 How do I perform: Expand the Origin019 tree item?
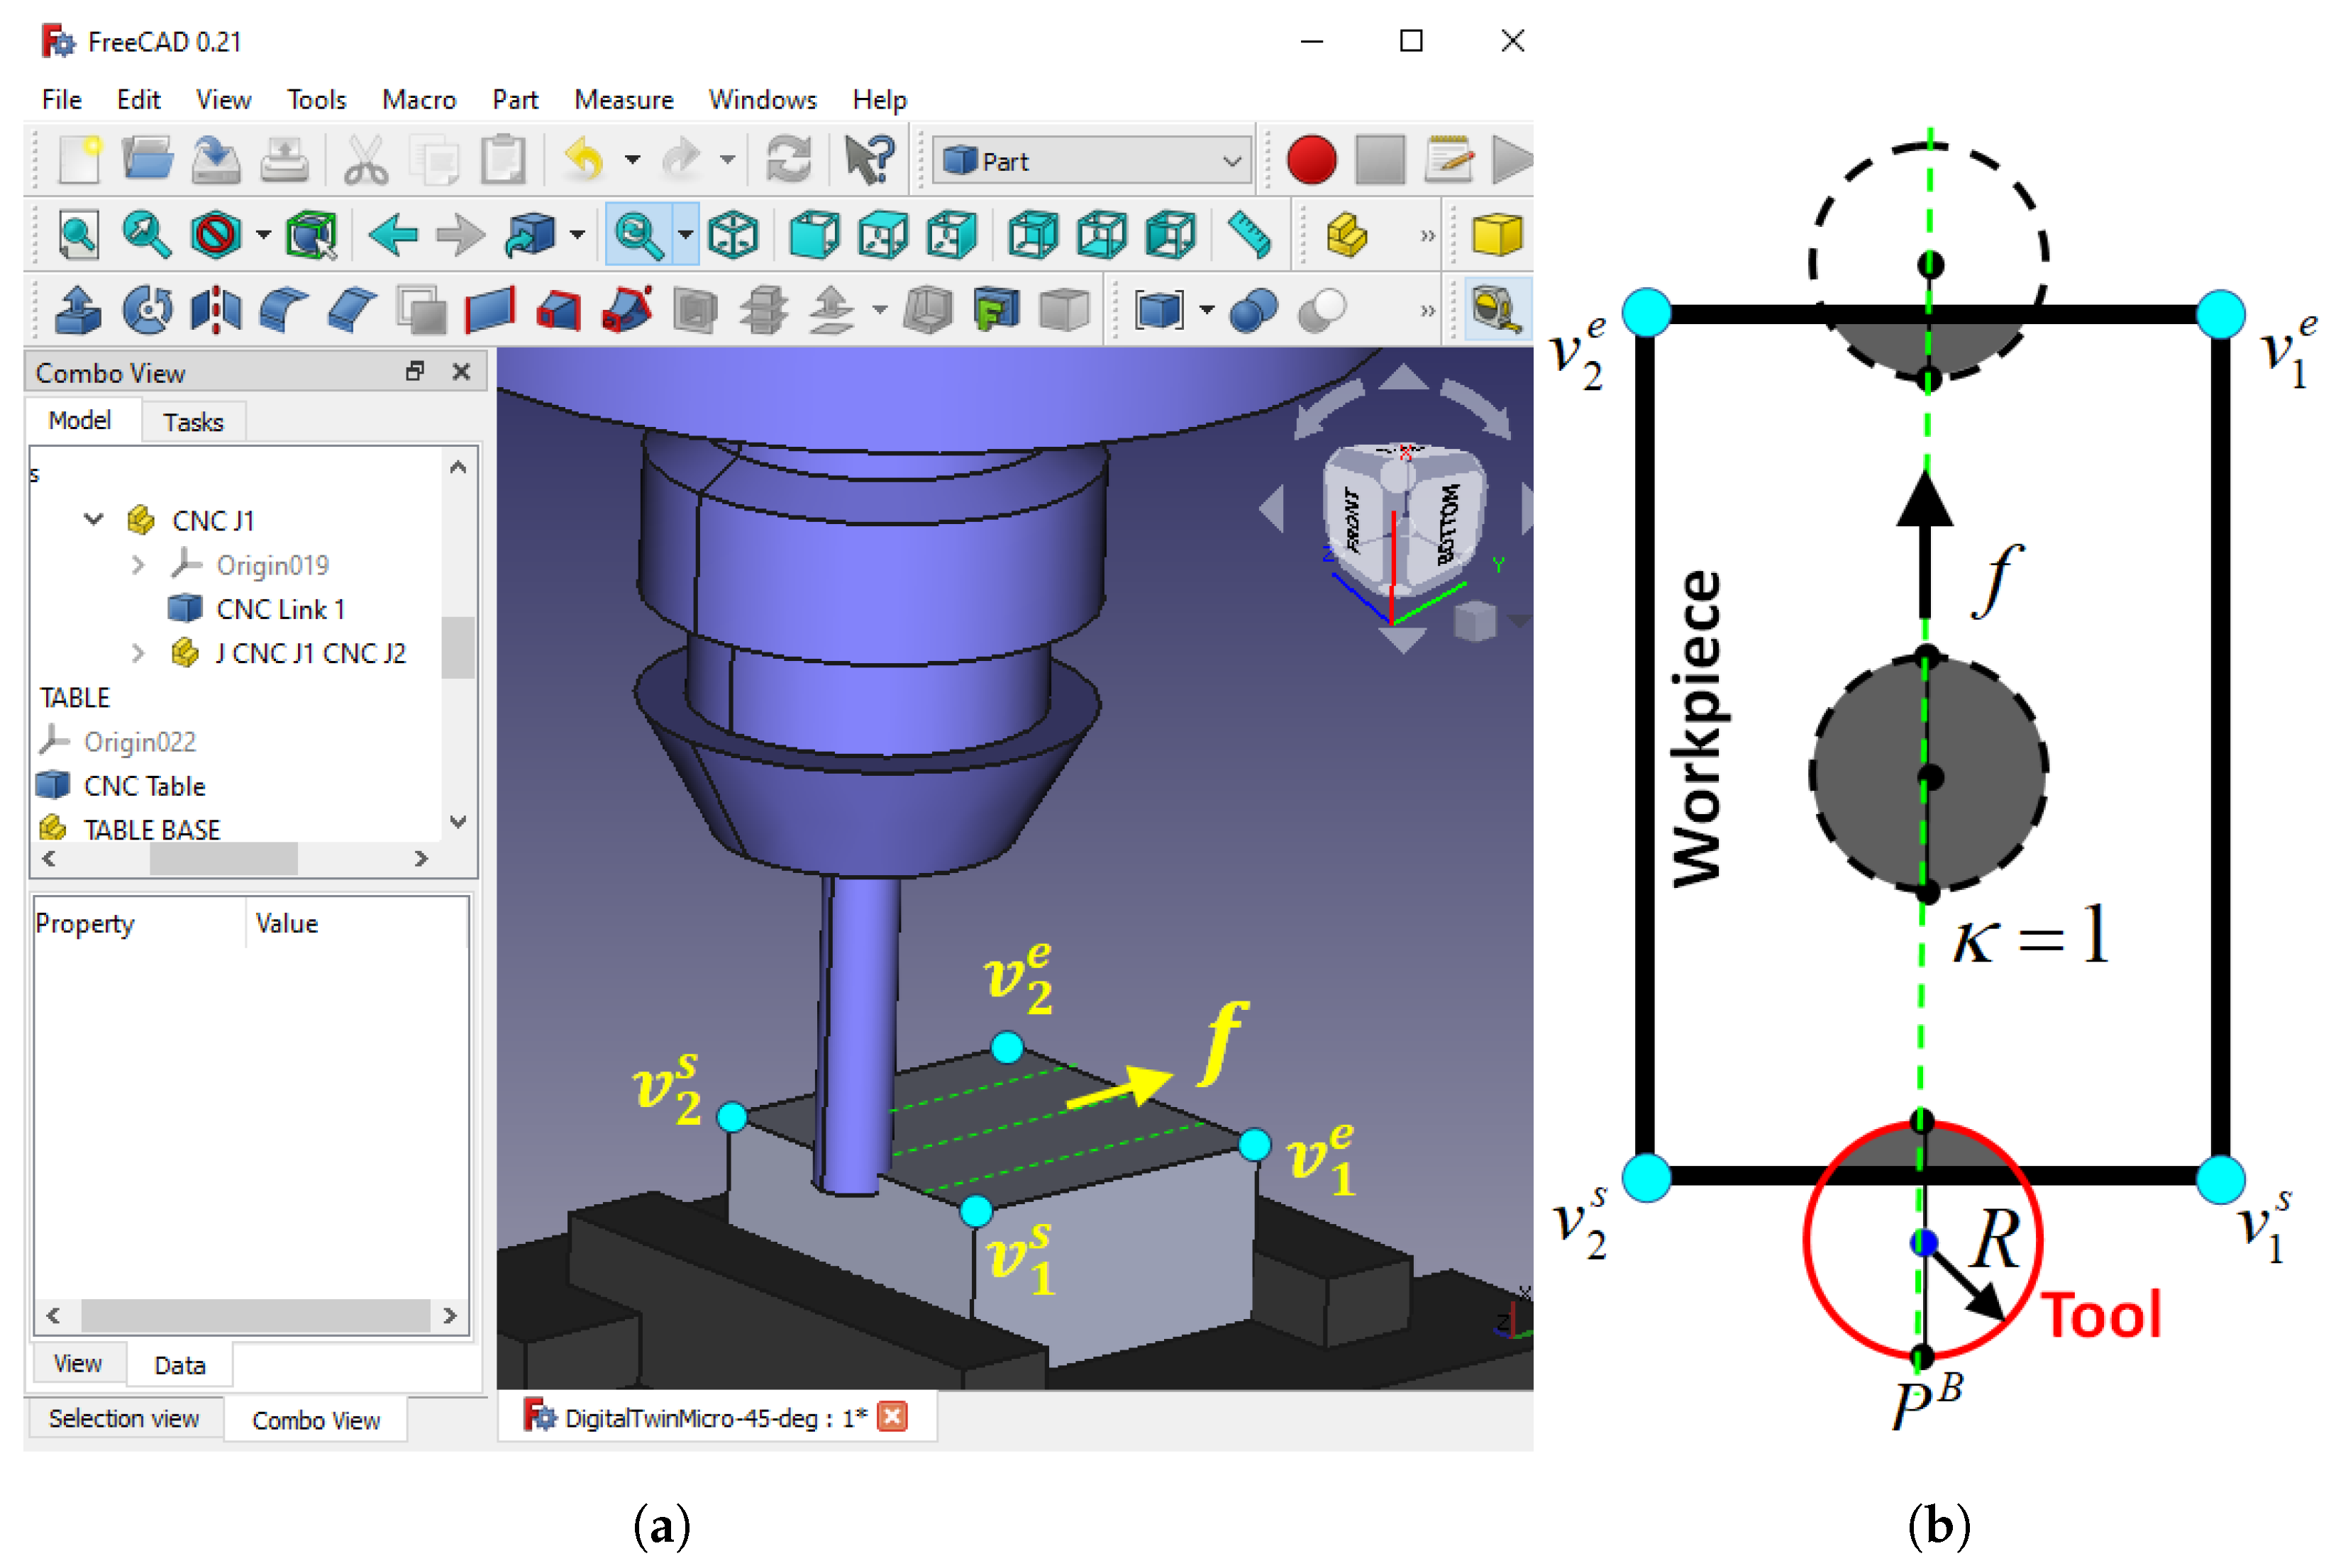click(138, 565)
